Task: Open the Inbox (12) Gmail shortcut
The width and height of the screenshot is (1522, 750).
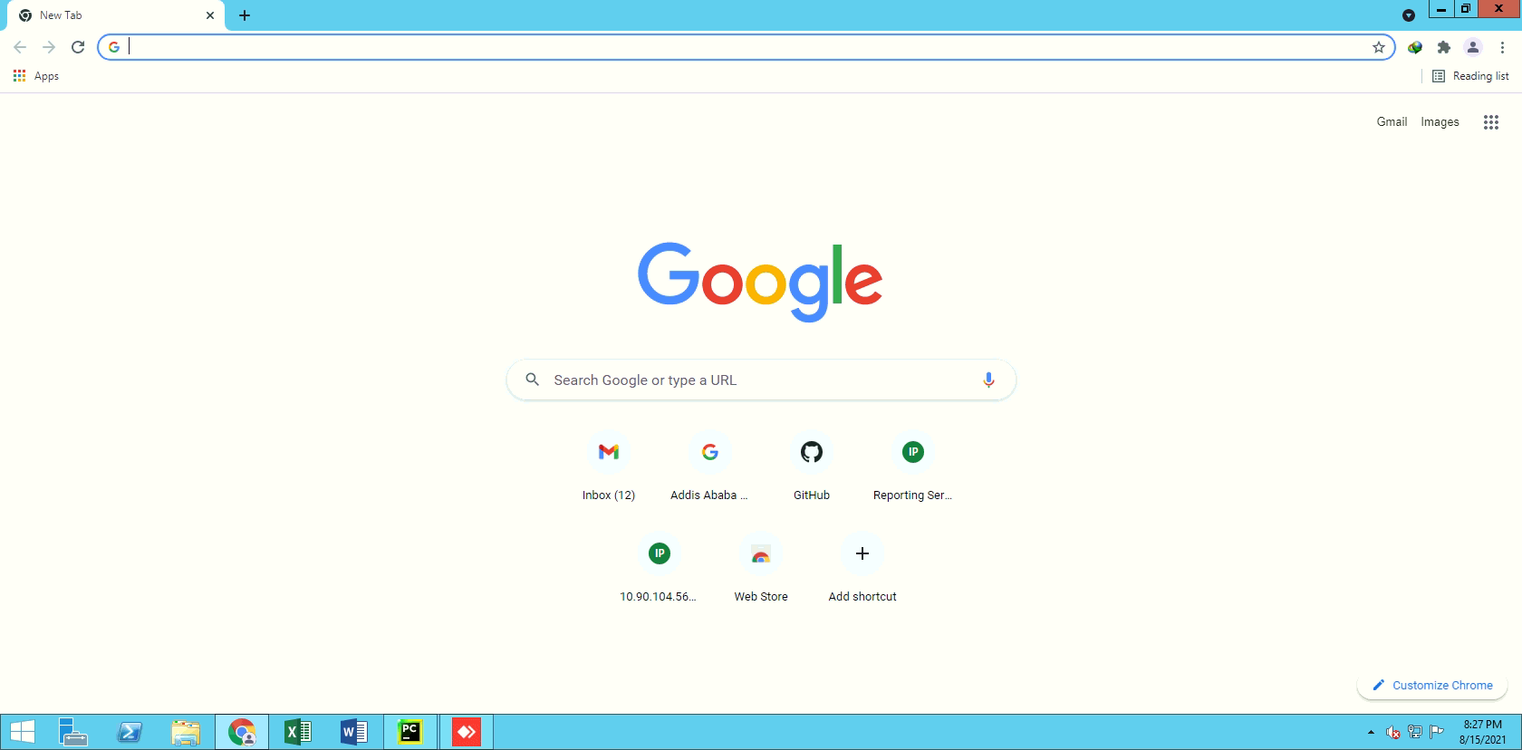Action: (609, 467)
